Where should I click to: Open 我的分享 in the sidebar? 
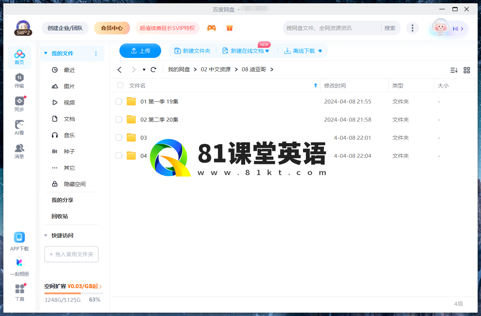pos(62,200)
